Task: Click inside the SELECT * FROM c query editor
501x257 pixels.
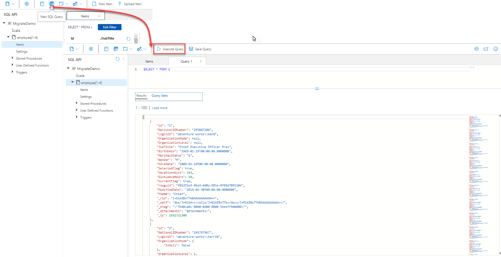Action: 280,77
